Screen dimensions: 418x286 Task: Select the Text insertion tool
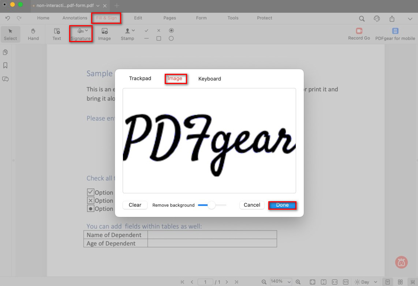(x=57, y=34)
